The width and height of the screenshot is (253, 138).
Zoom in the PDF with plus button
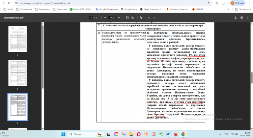(119, 17)
